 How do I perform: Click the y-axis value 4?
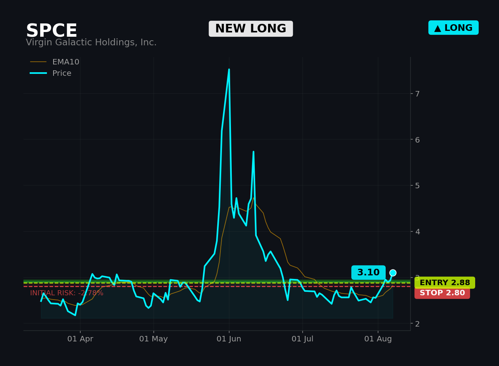tap(417, 232)
